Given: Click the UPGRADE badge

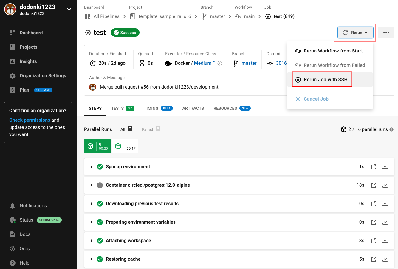Looking at the screenshot, I should [43, 90].
